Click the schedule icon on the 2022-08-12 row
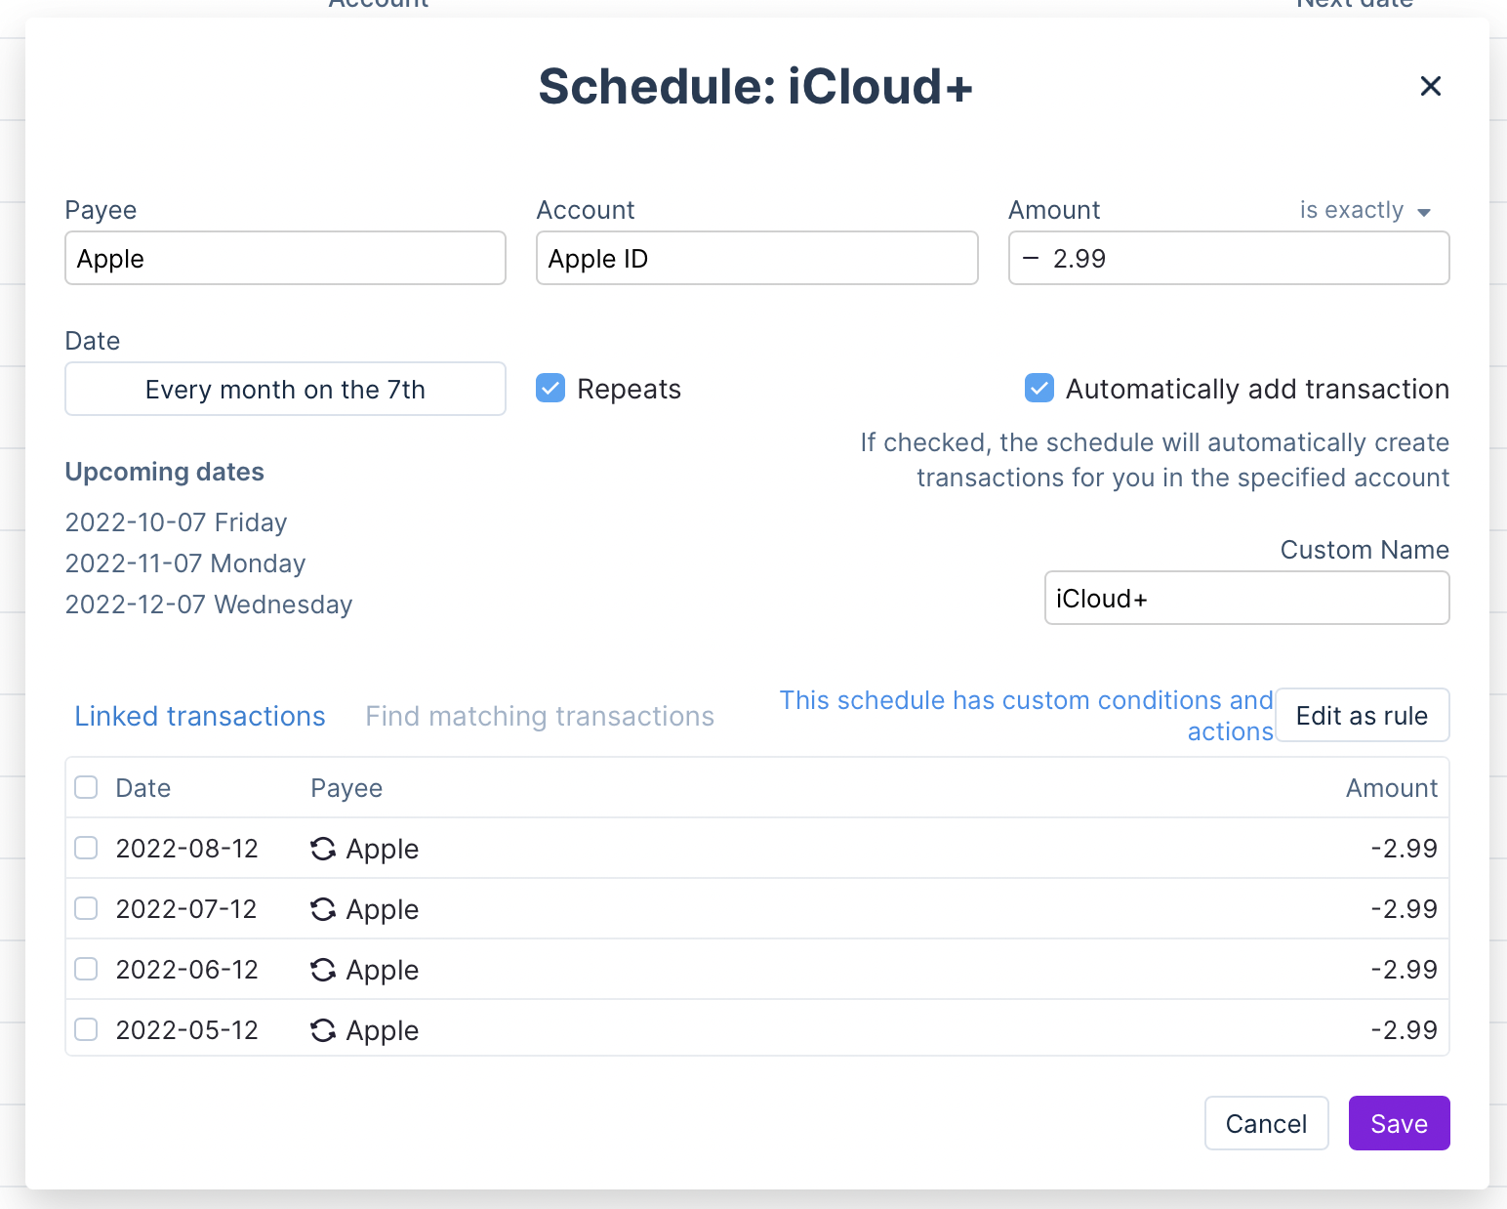Viewport: 1507px width, 1209px height. 323,849
